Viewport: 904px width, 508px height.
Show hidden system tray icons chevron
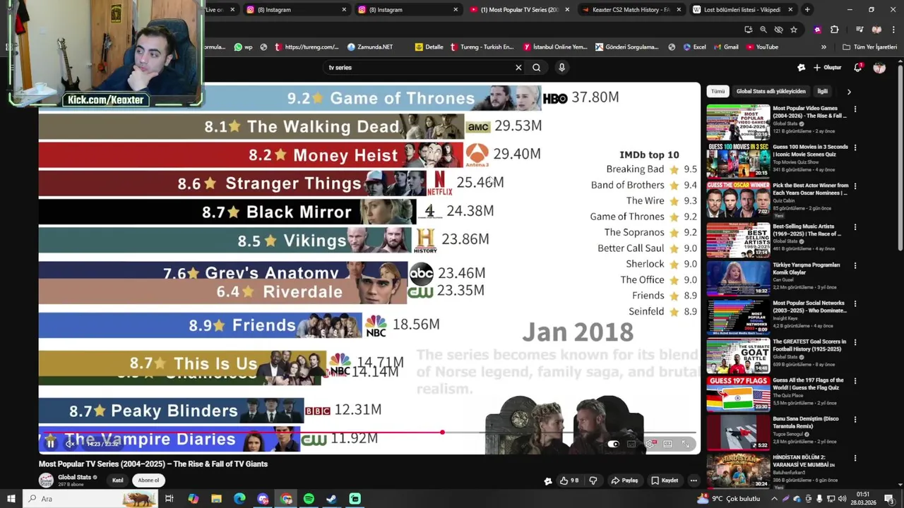coord(773,499)
